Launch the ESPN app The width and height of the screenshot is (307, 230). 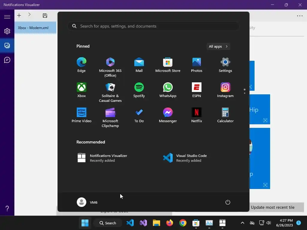point(197,90)
